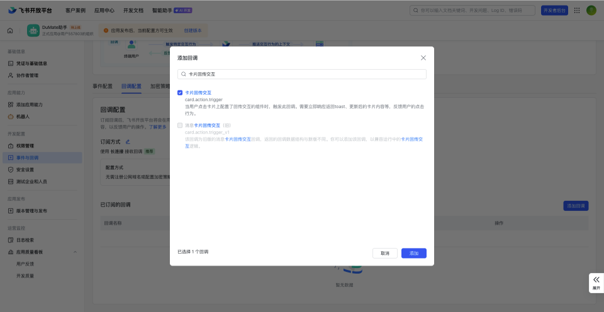Click the DuMate助手 robot app icon
The height and width of the screenshot is (312, 604).
pos(33,30)
